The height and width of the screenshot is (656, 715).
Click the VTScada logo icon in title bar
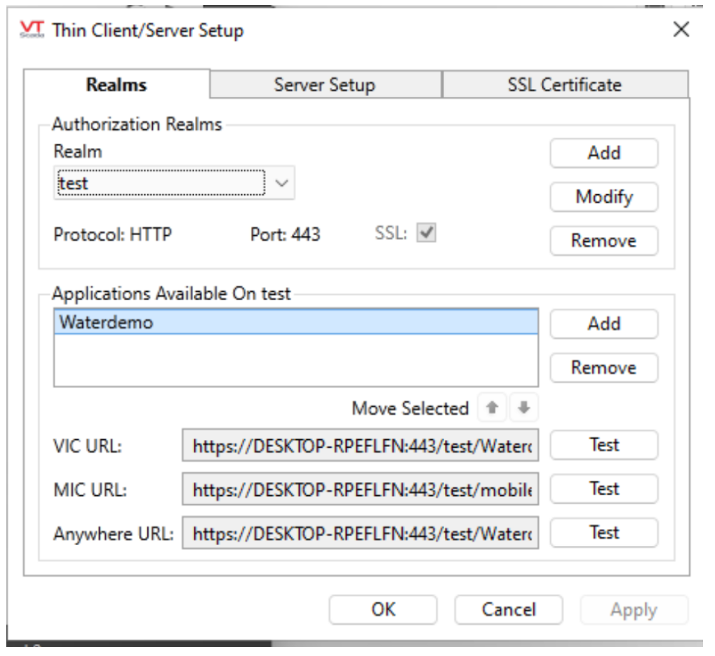pyautogui.click(x=32, y=30)
